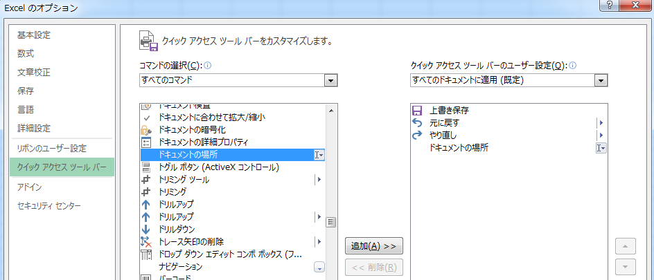654x280 pixels.
Task: Click the info icon next to ユーザー設定 label
Action: (573, 65)
